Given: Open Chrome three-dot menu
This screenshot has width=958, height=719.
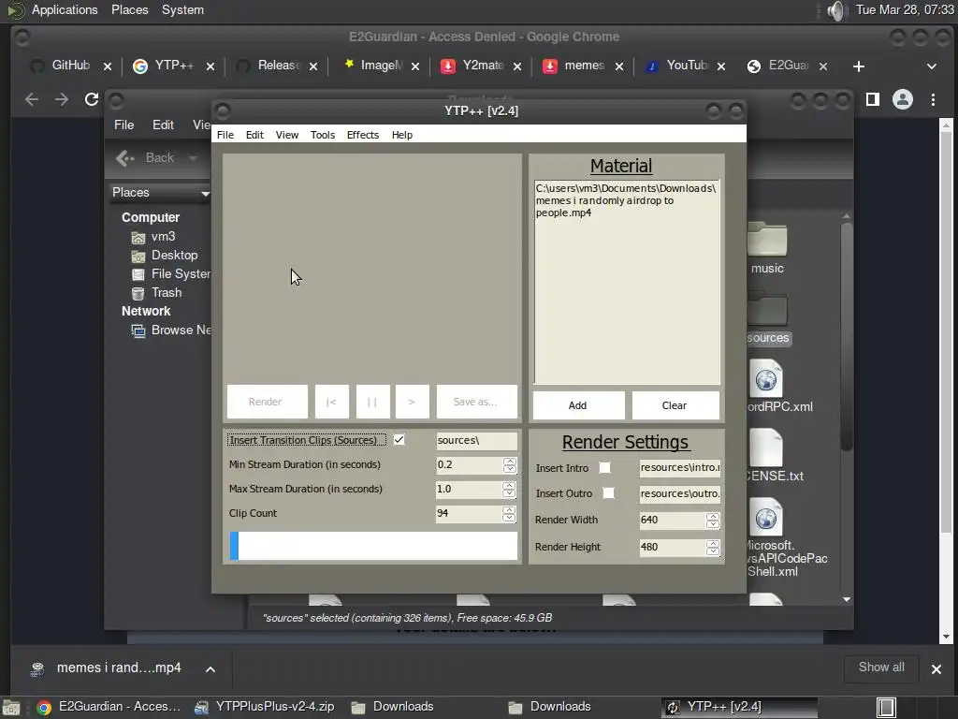Looking at the screenshot, I should coord(933,99).
